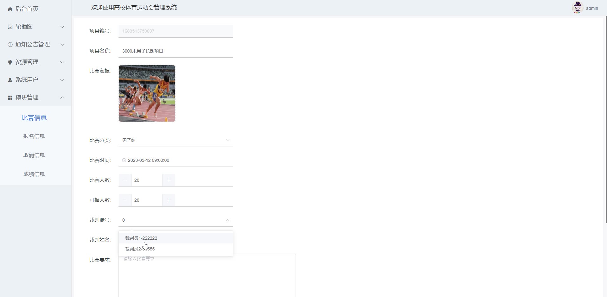The height and width of the screenshot is (297, 607).
Task: Go to 比赛信息 submenu
Action: click(34, 118)
